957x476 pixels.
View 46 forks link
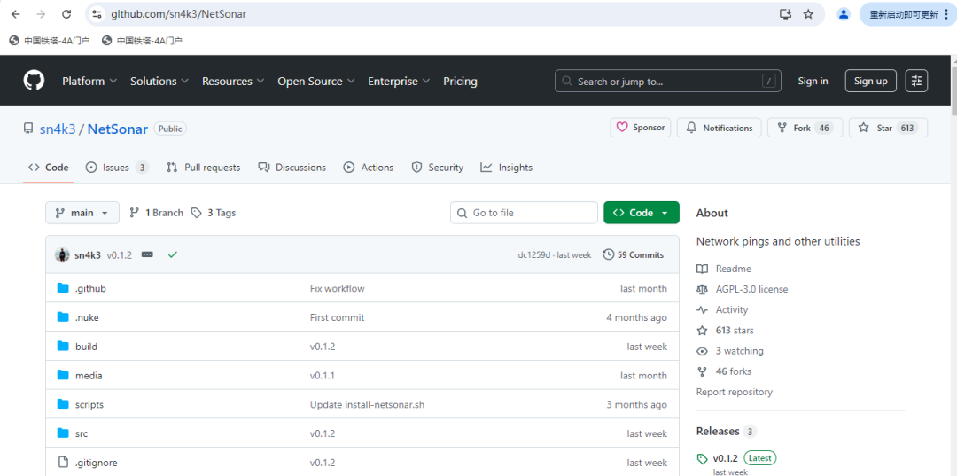click(x=724, y=371)
